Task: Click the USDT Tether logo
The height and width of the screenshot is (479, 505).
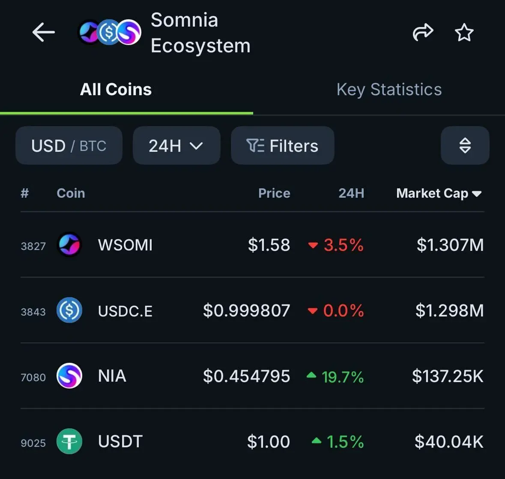Action: click(69, 441)
